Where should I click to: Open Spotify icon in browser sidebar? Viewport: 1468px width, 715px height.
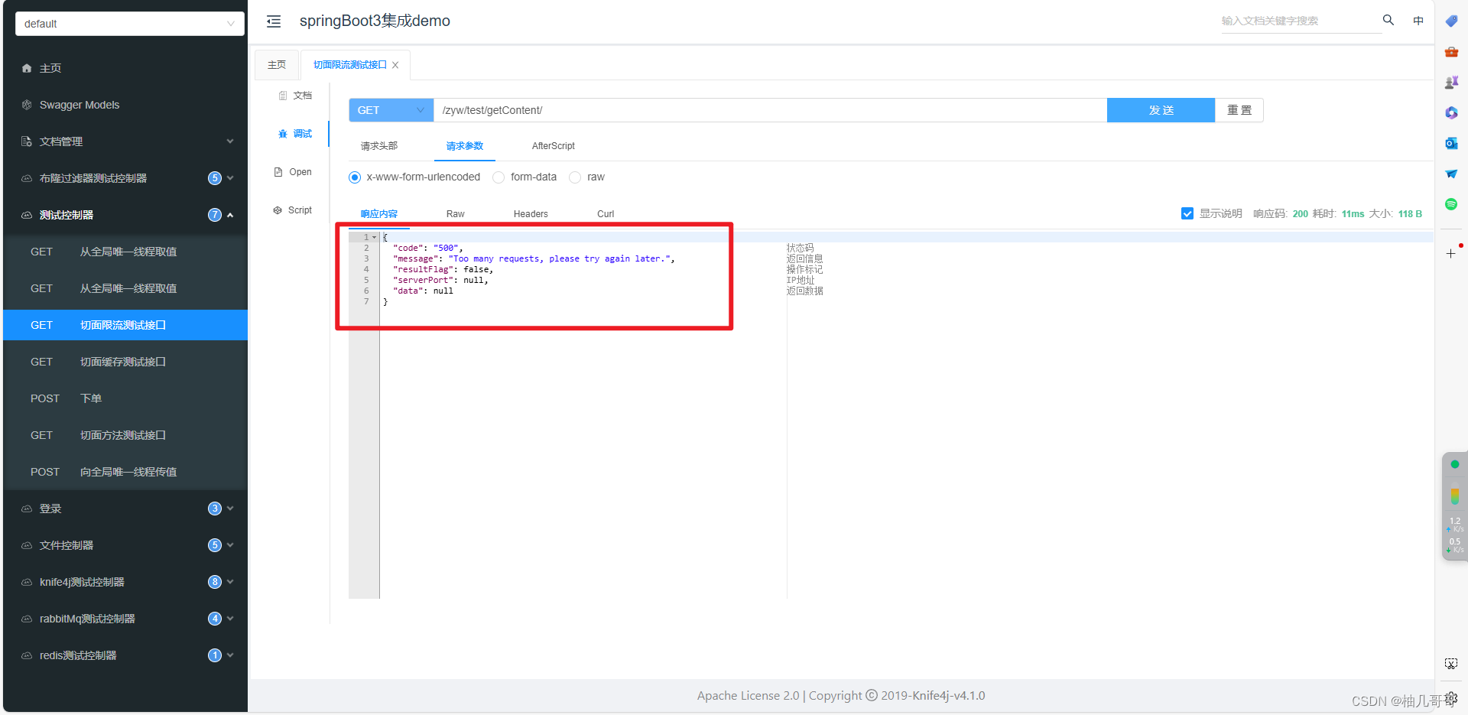point(1451,204)
